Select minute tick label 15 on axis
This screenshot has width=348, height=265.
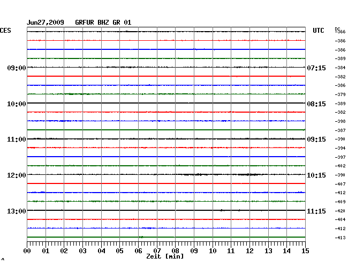[x=305, y=251]
